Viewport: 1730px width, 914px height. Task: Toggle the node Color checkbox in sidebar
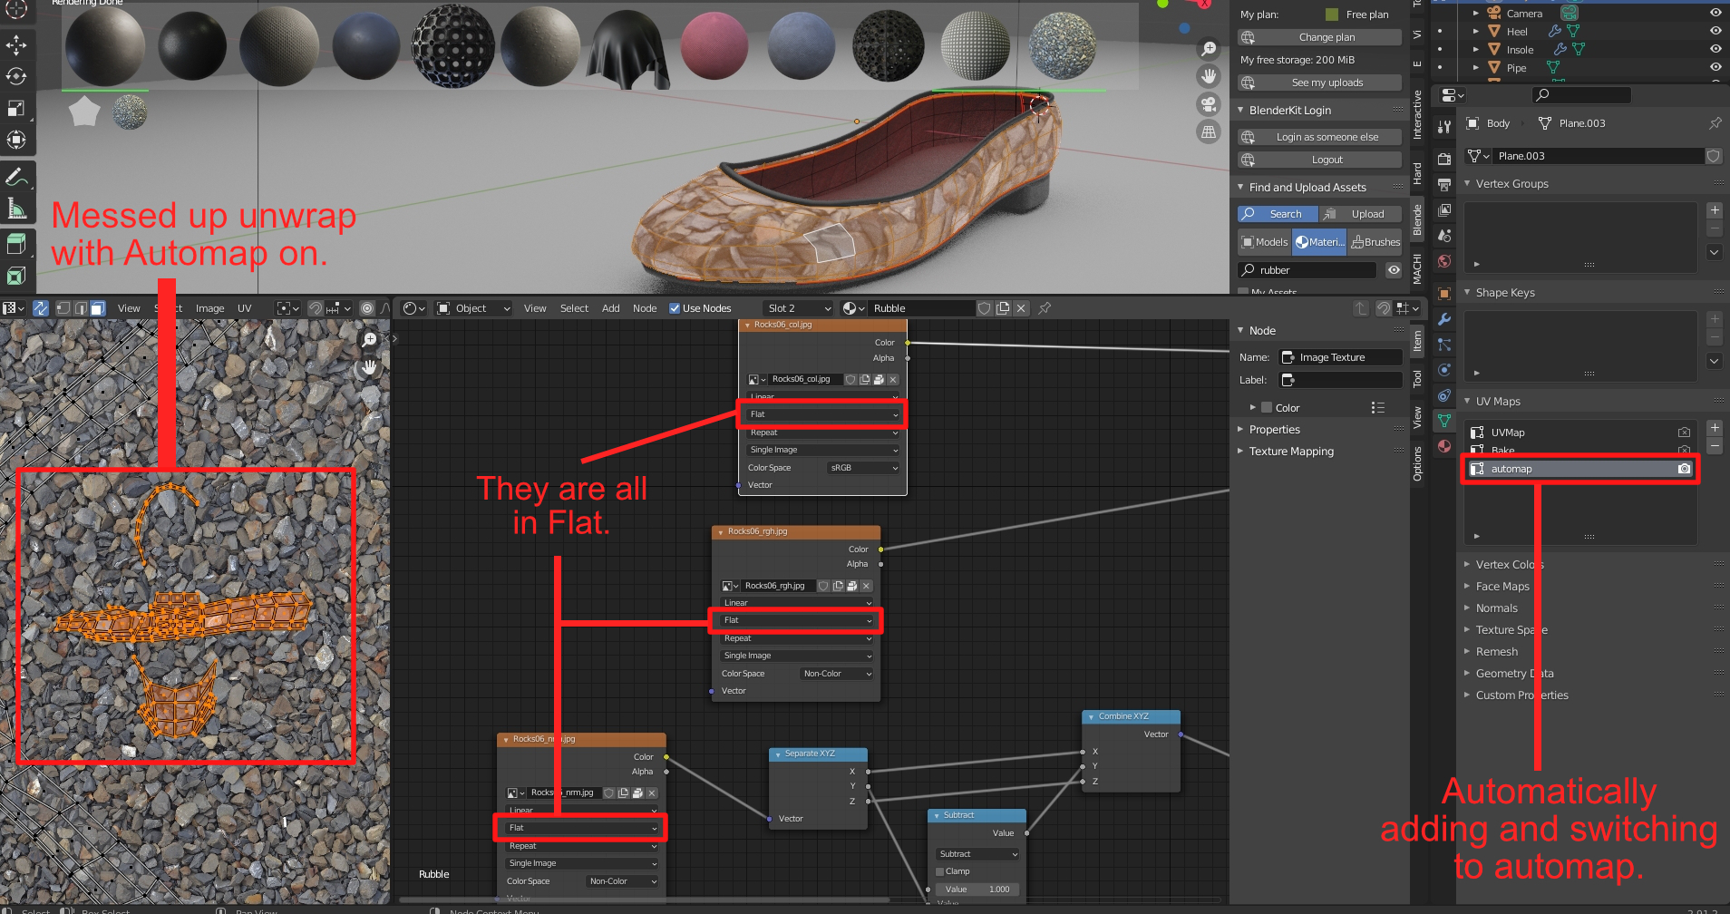pyautogui.click(x=1268, y=408)
